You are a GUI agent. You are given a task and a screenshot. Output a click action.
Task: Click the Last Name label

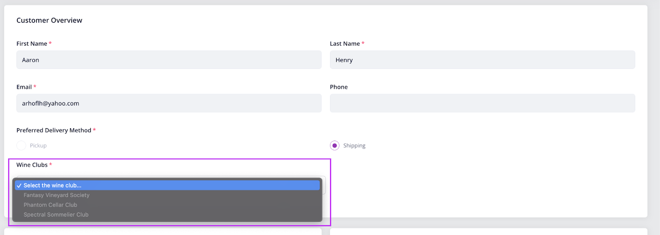[x=344, y=44]
